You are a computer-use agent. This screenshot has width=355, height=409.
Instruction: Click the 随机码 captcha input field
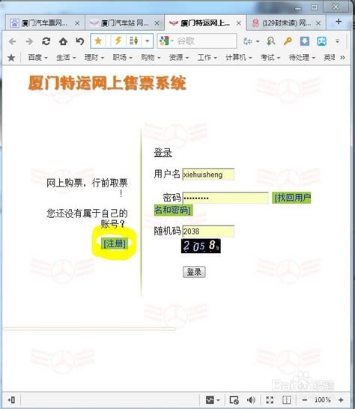[x=208, y=231]
